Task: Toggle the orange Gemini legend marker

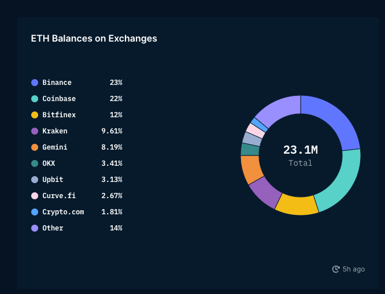Action: 35,147
